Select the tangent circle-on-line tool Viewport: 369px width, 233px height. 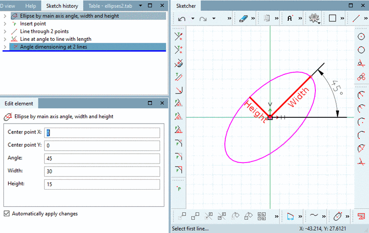(361, 63)
